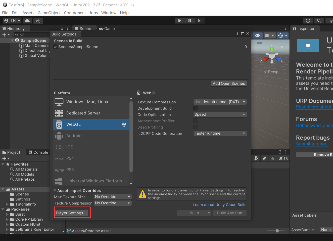Image resolution: width=333 pixels, height=241 pixels.
Task: Open the Submit a report link
Action: 312,144
